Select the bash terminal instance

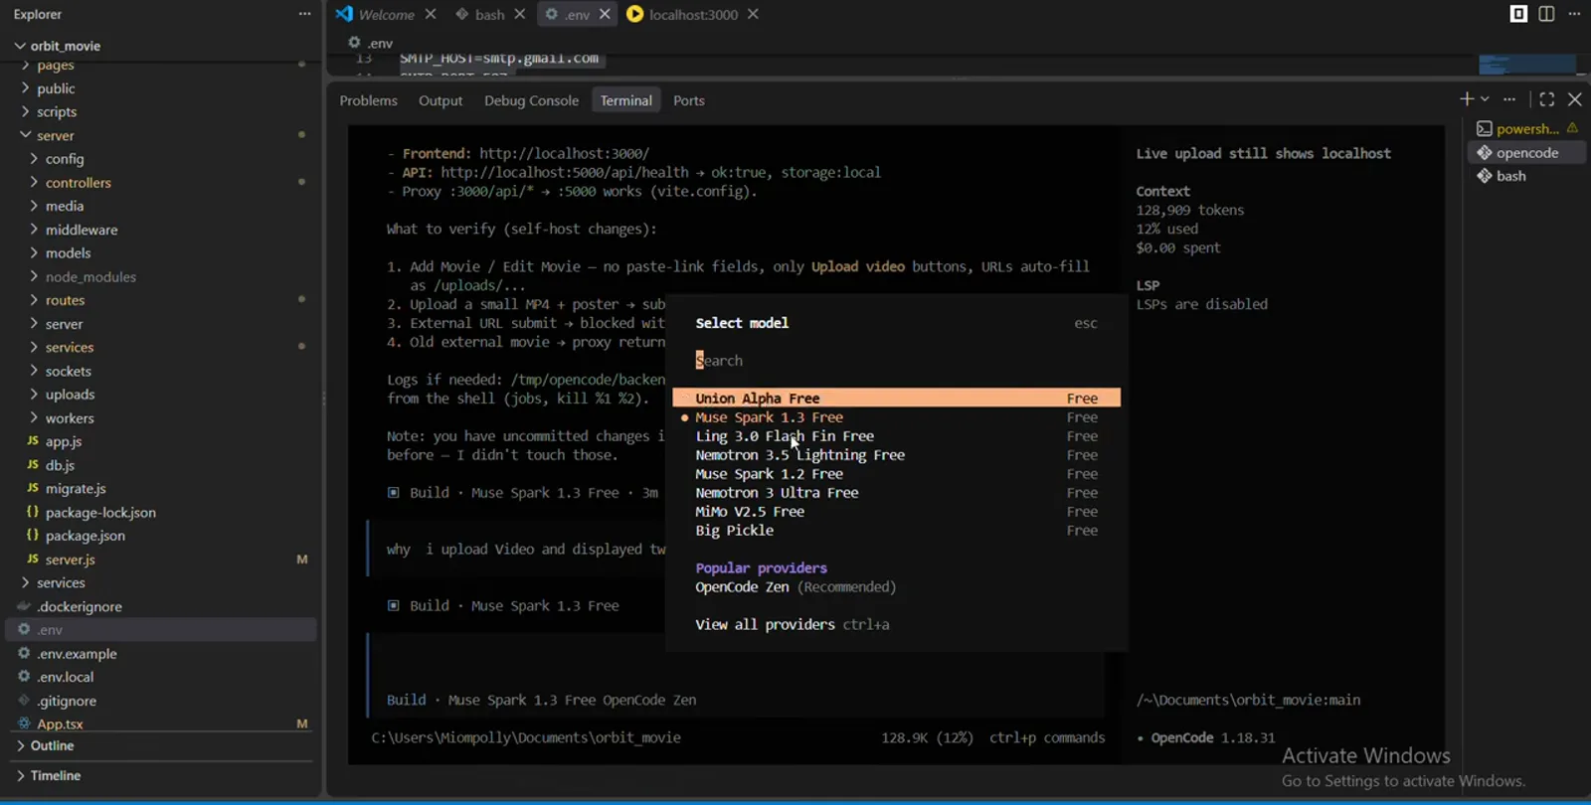tap(1526, 176)
